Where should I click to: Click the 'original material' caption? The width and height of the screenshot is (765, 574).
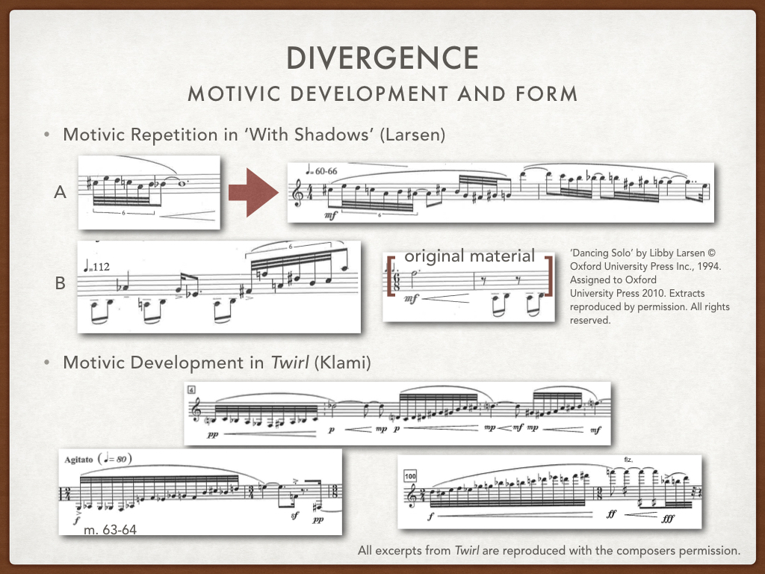(x=470, y=256)
